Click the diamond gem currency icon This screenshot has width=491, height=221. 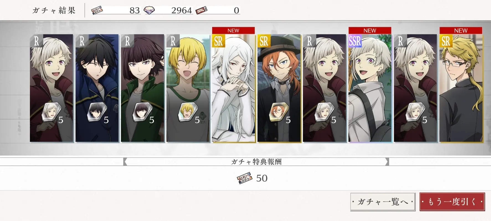coord(149,11)
